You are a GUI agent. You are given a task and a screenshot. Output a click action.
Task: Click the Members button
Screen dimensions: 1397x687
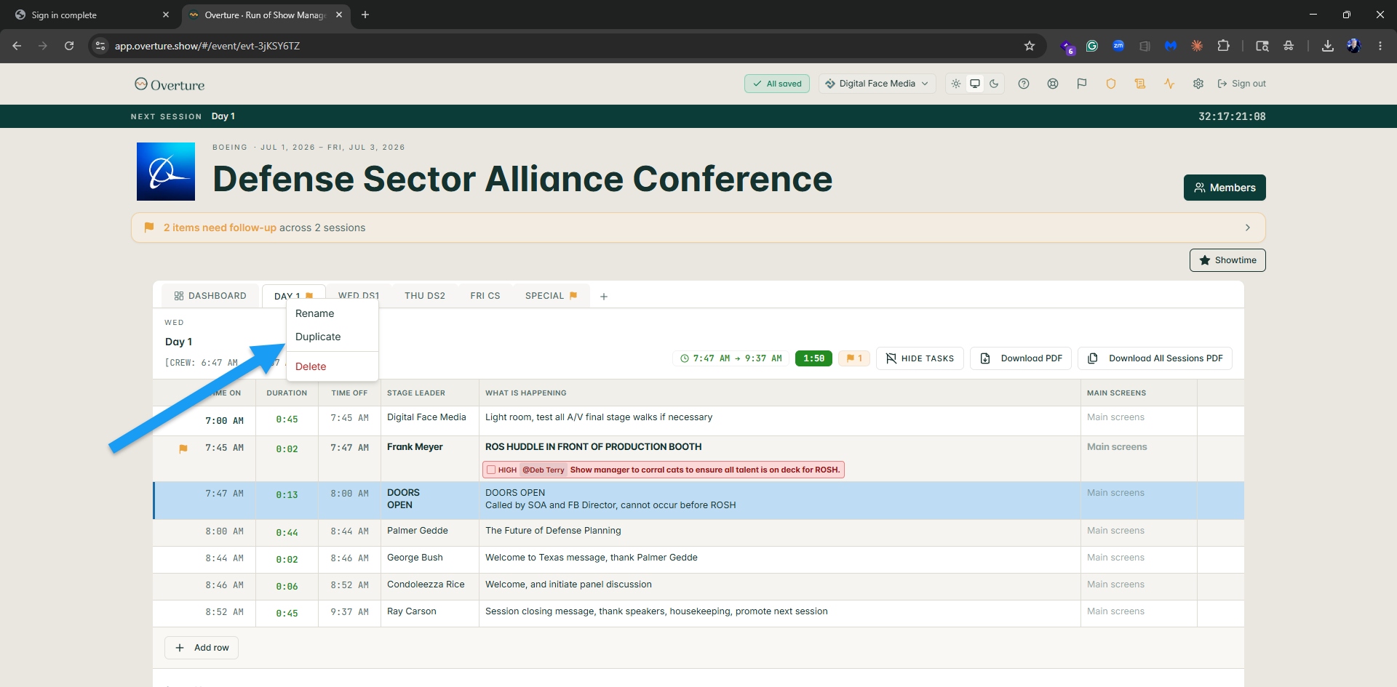(x=1225, y=188)
